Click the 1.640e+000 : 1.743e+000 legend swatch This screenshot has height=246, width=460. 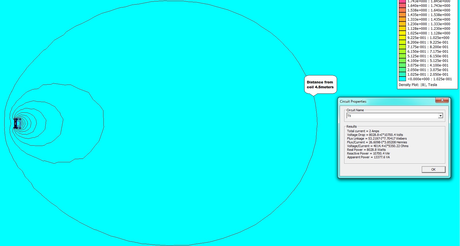point(402,5)
